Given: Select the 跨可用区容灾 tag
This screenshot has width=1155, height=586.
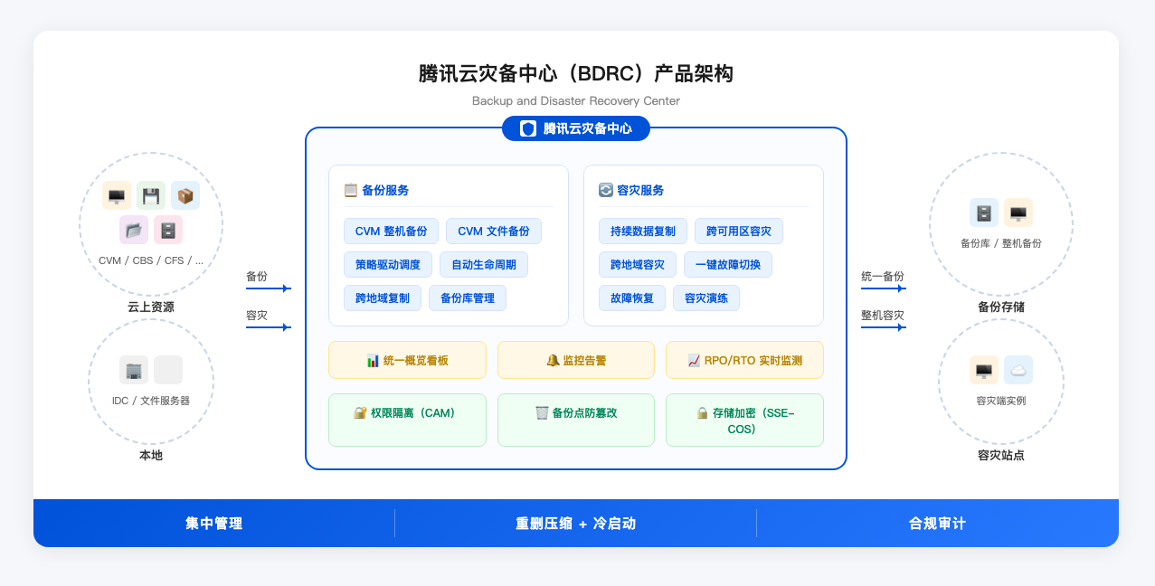Looking at the screenshot, I should 739,231.
